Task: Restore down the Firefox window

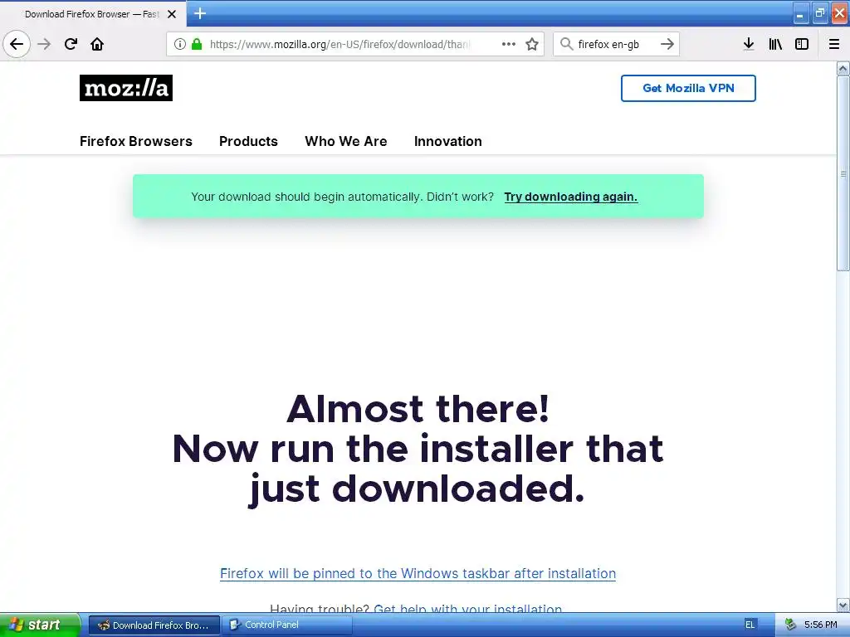Action: (819, 13)
